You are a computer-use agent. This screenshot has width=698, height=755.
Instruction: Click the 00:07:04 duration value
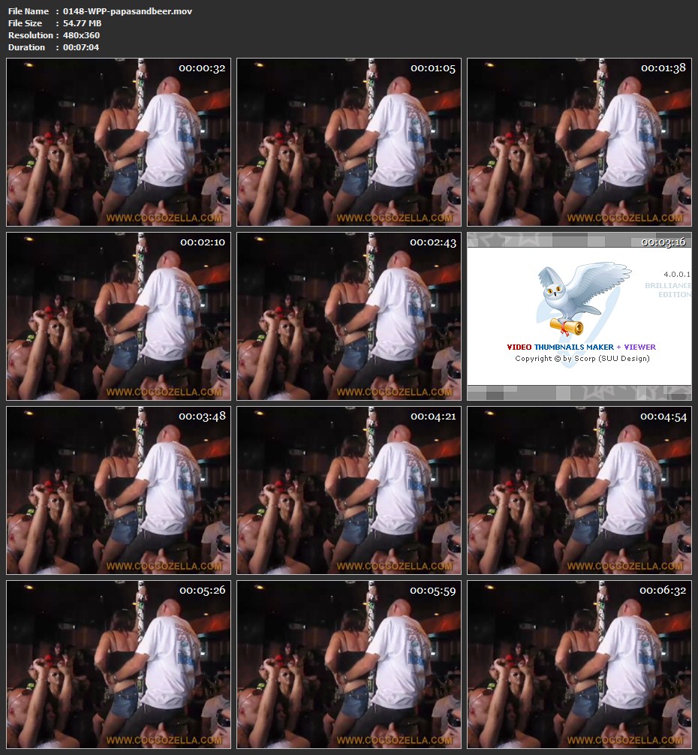(81, 47)
